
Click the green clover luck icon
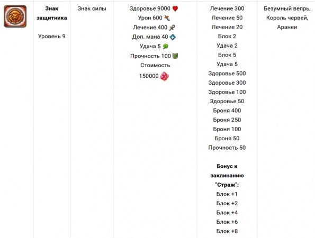point(166,47)
